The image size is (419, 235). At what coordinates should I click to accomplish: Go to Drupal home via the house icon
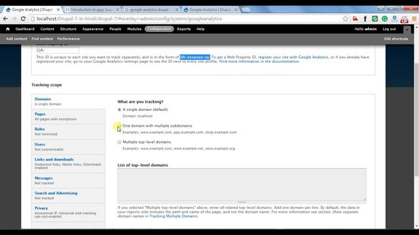point(8,29)
